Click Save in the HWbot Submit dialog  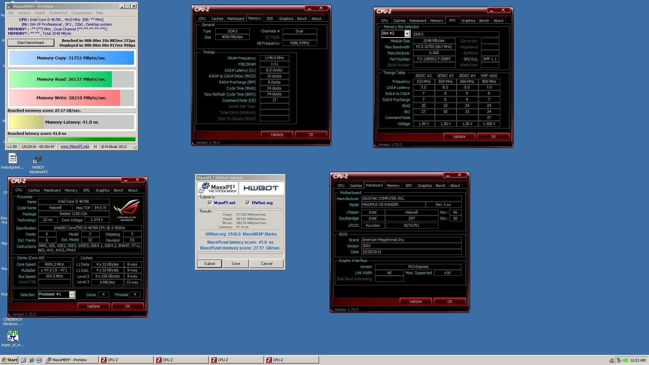pos(236,264)
